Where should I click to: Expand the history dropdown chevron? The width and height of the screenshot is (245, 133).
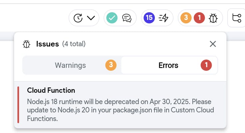coord(91,18)
